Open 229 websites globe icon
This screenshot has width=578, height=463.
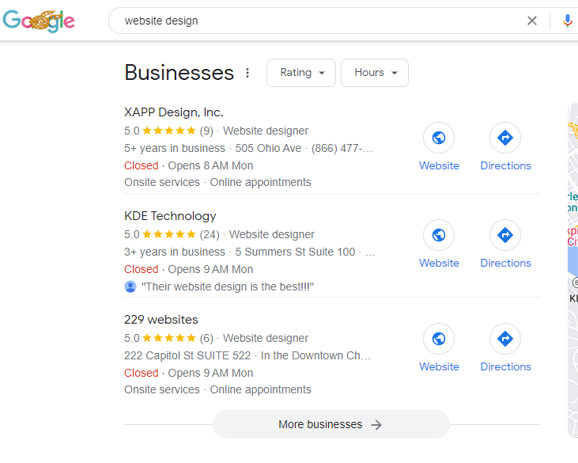pyautogui.click(x=439, y=340)
